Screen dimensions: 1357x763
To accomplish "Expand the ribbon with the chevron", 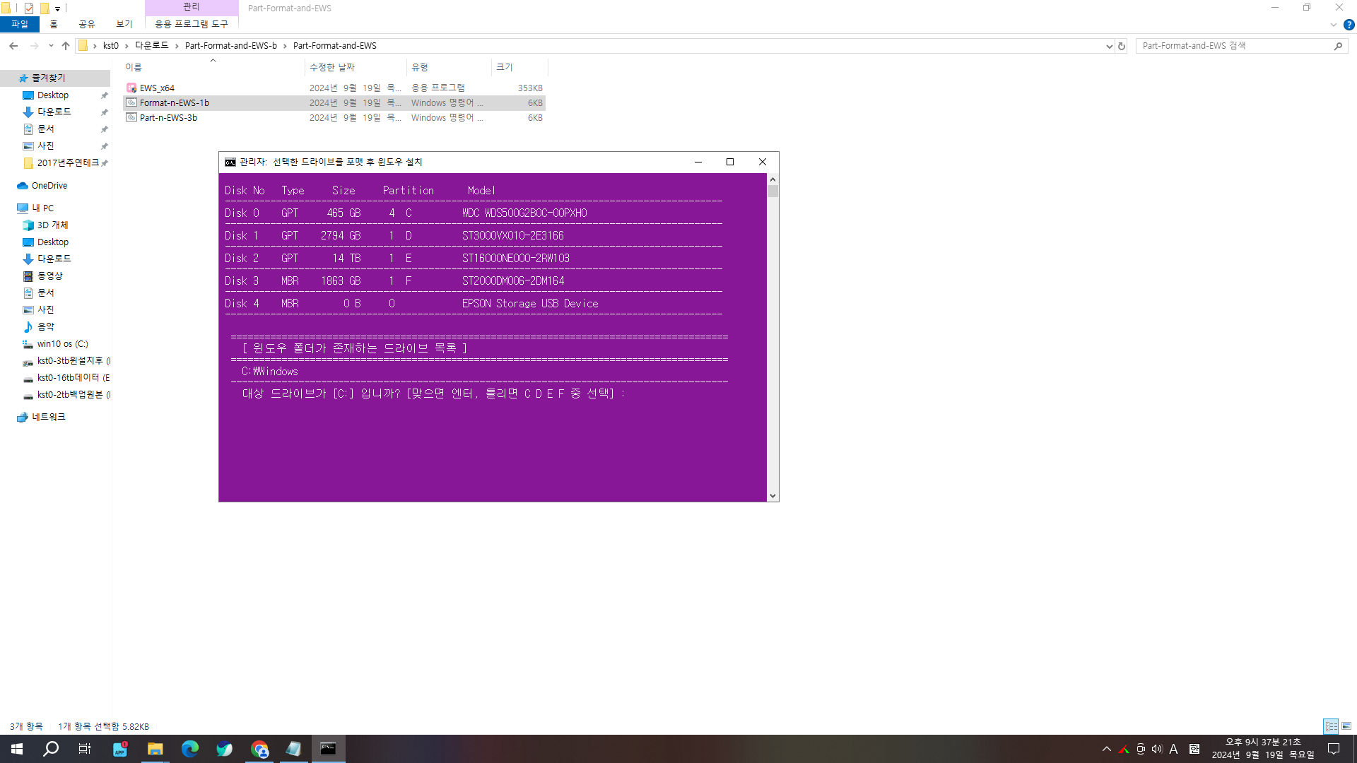I will (1334, 25).
